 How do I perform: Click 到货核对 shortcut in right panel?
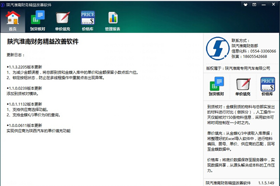217,87
